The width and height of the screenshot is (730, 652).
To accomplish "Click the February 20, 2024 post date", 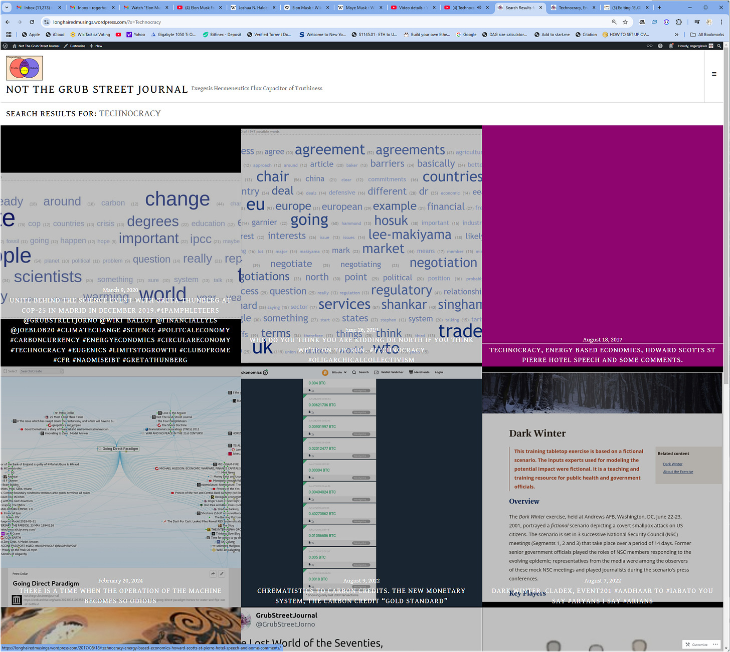I will point(120,581).
